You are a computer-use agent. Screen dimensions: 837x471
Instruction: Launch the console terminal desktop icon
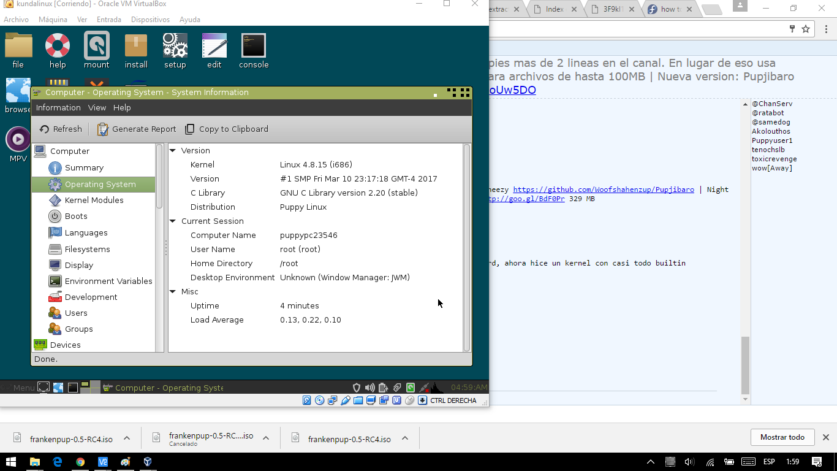254,50
